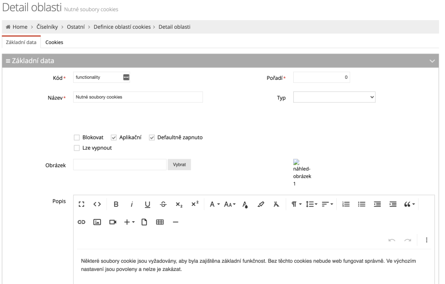
Task: Click the Název input field
Action: coord(138,97)
